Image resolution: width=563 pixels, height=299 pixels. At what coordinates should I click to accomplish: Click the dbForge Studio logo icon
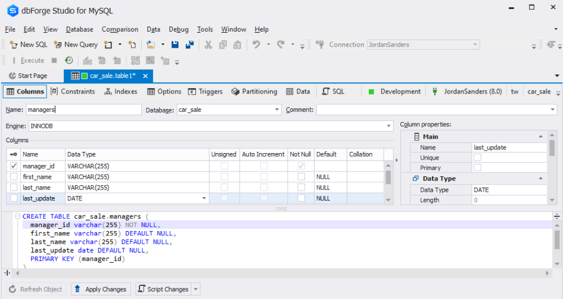(x=13, y=10)
